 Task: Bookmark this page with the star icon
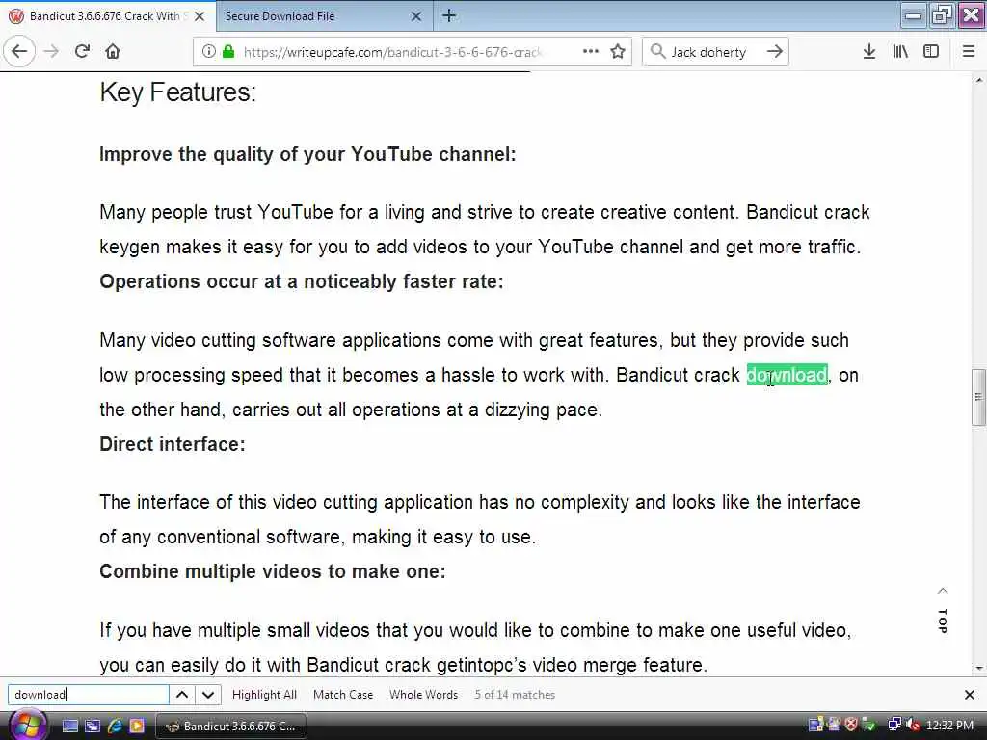[x=618, y=52]
